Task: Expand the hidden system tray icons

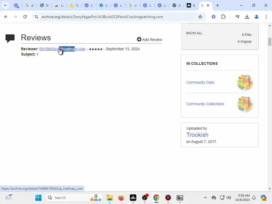Action: tap(205, 198)
